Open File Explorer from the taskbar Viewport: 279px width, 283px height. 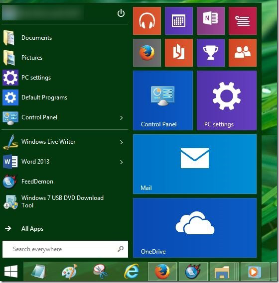pyautogui.click(x=223, y=271)
